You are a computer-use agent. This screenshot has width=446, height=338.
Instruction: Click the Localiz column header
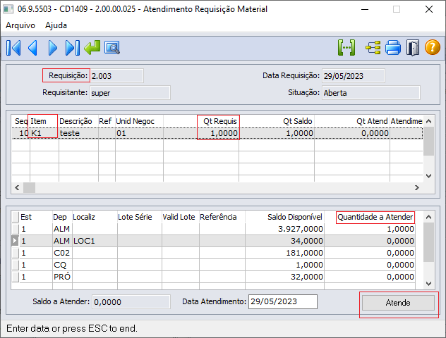[x=95, y=217]
